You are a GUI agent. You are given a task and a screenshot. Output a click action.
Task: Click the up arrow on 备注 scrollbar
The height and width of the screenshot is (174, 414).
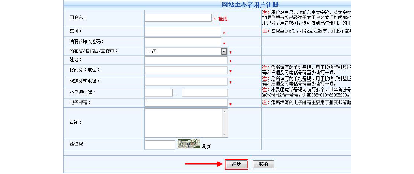pos(225,111)
